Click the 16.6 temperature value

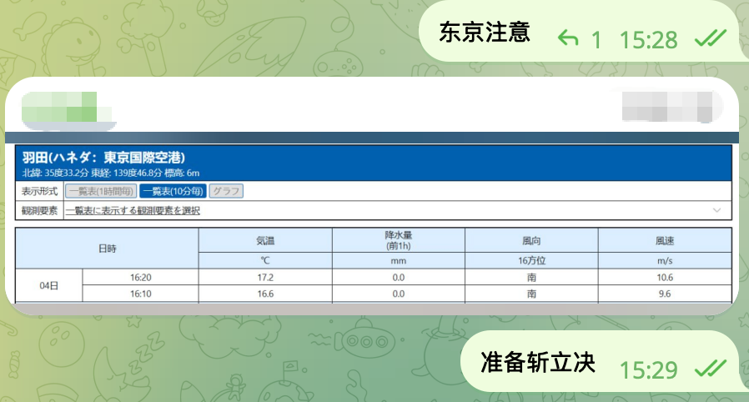[x=265, y=294]
